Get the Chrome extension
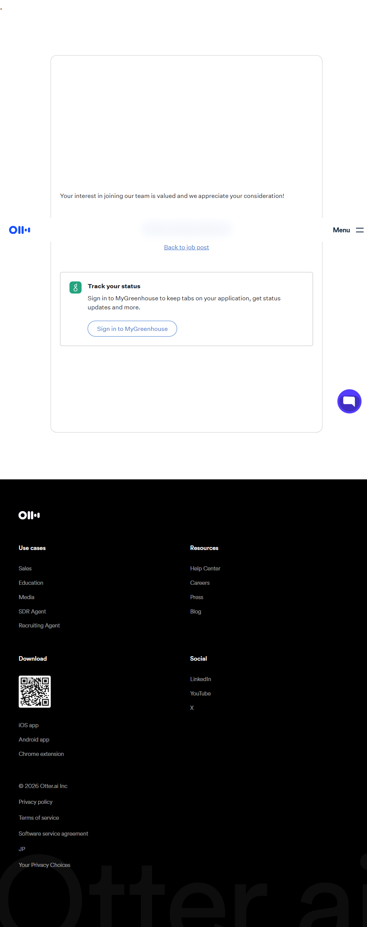This screenshot has width=367, height=927. [41, 754]
